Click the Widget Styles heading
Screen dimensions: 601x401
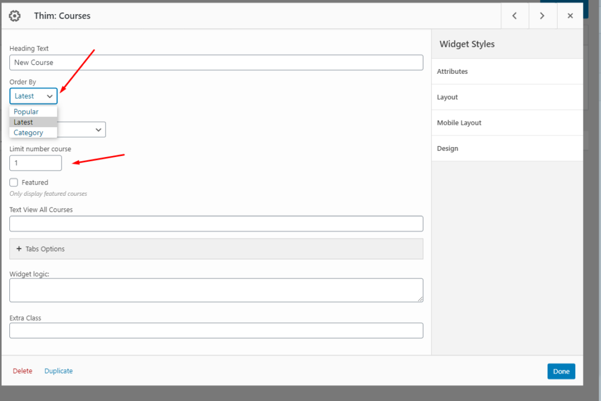pos(467,44)
